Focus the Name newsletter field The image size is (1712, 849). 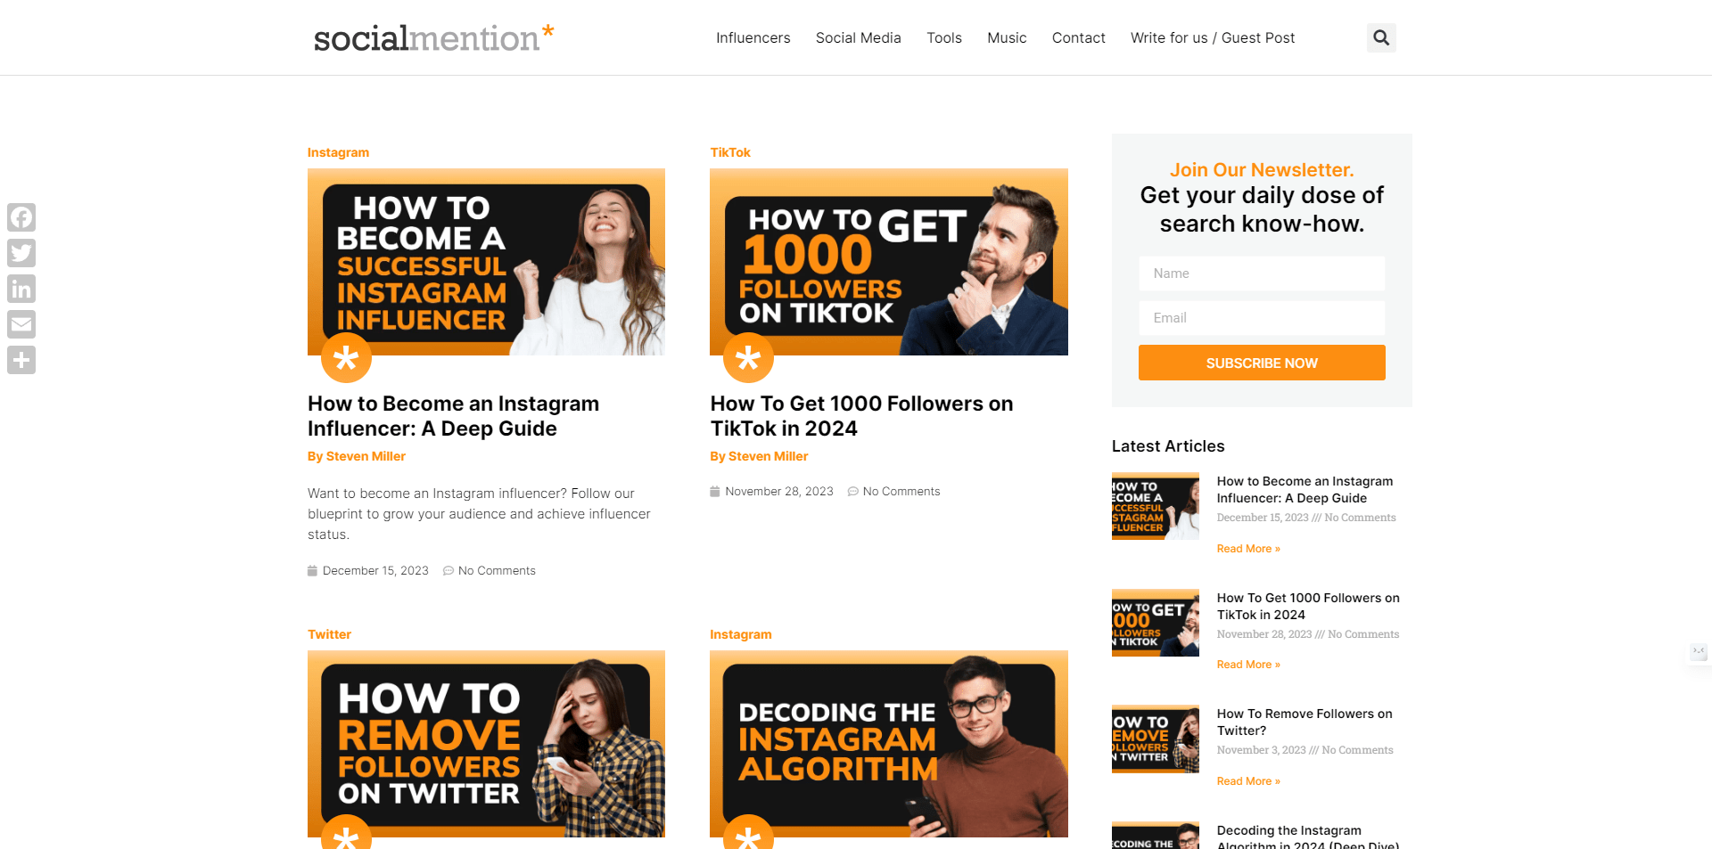(x=1262, y=273)
